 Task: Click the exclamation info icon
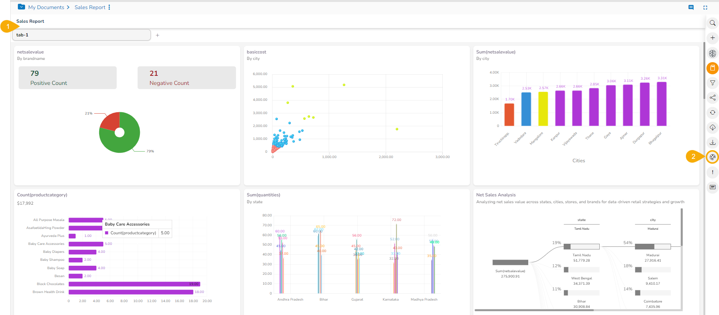(713, 172)
